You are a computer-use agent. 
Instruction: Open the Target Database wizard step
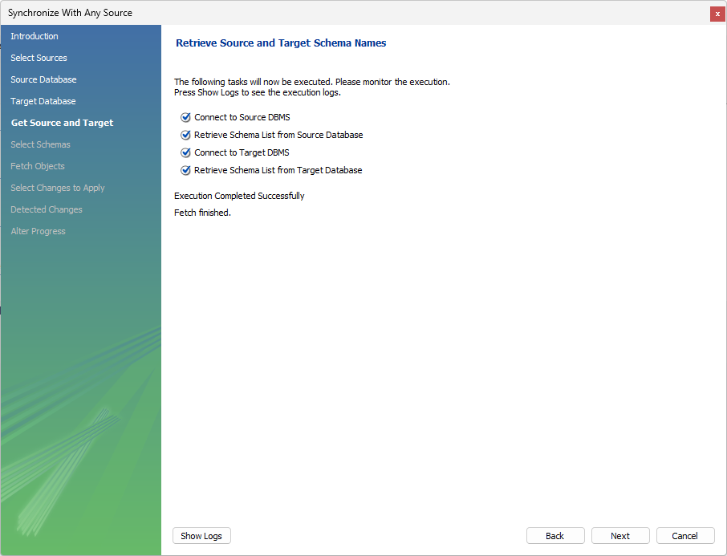coord(43,101)
